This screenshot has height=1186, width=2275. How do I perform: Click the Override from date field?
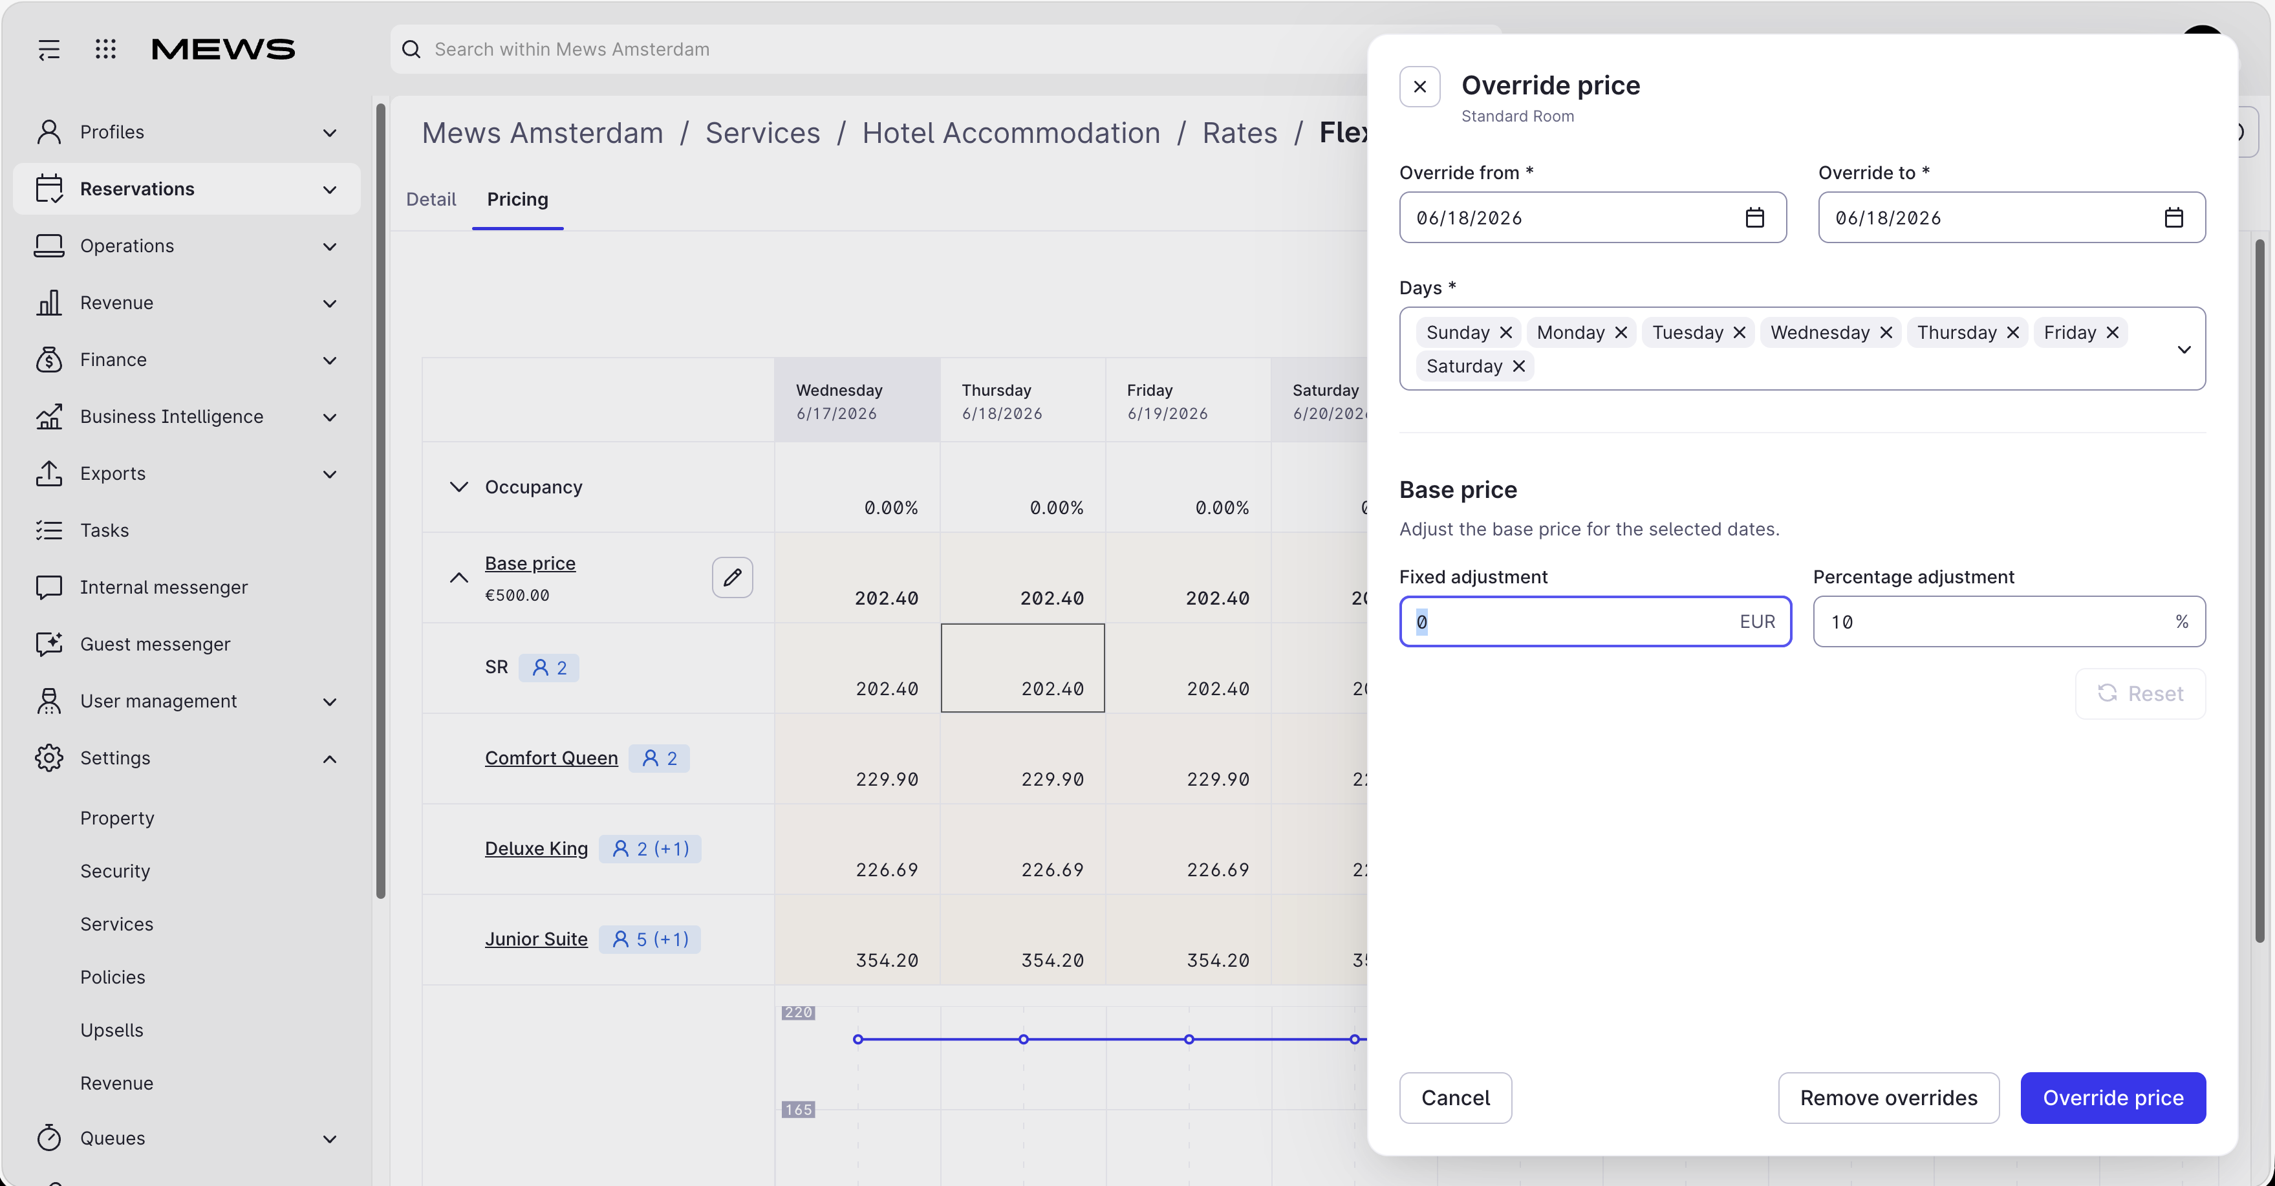pos(1592,217)
